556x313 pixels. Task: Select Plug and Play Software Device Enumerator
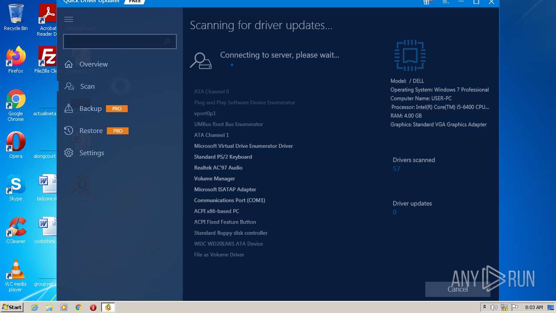(245, 102)
